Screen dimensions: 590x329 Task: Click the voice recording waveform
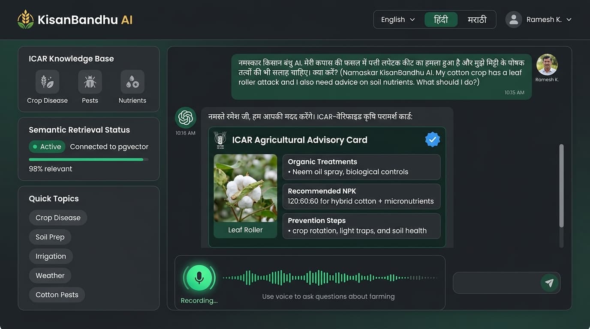click(x=329, y=278)
